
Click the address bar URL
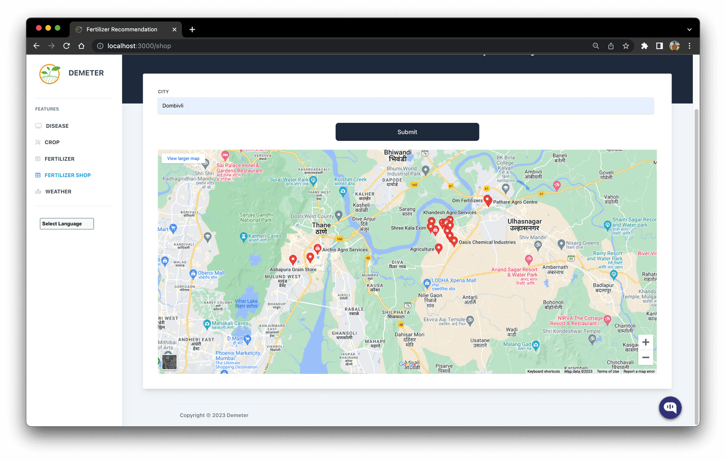pos(139,46)
